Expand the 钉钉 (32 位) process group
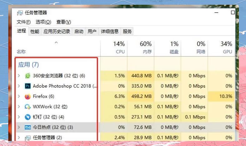 [19, 117]
